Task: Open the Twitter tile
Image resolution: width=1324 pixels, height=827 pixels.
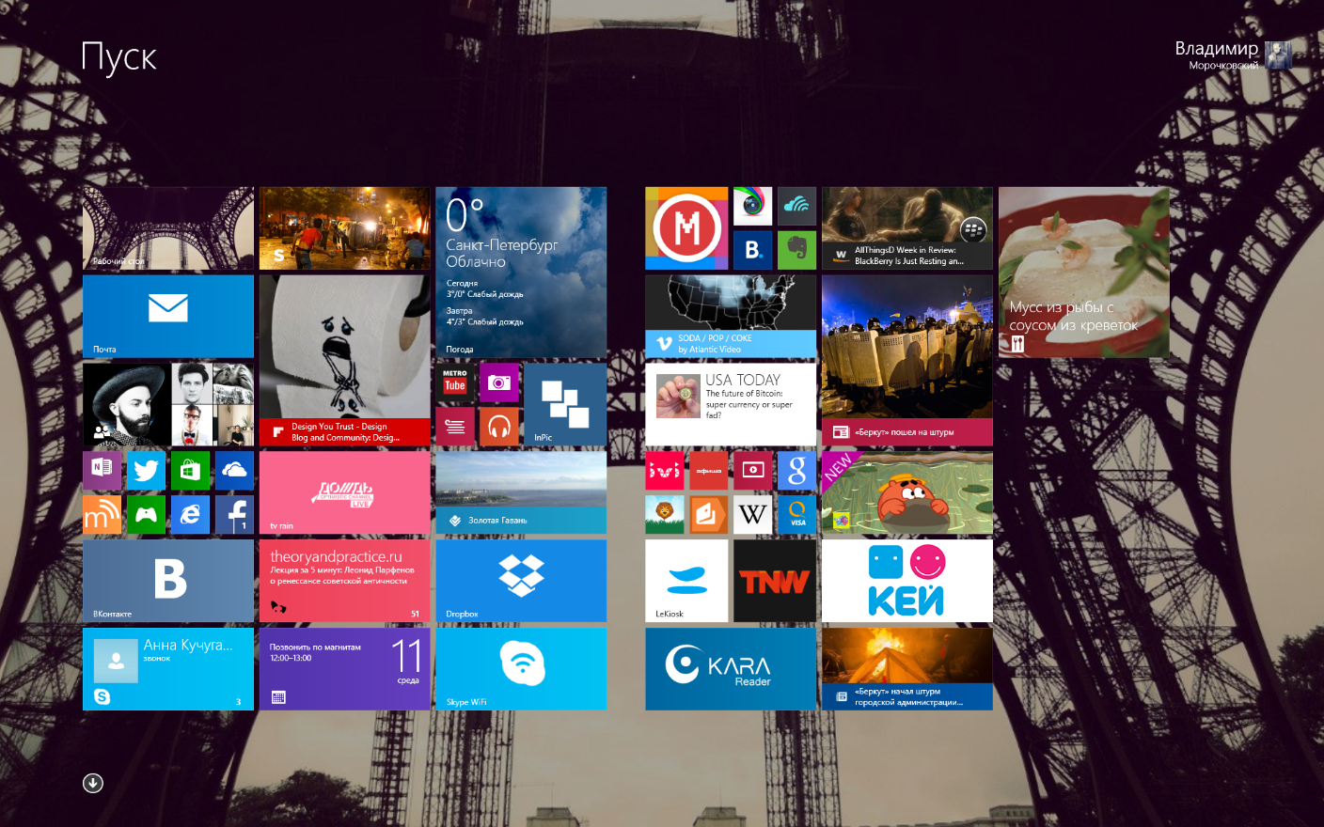Action: 146,471
